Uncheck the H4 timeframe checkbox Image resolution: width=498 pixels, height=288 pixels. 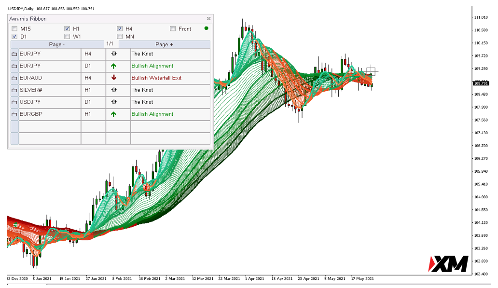(x=120, y=29)
